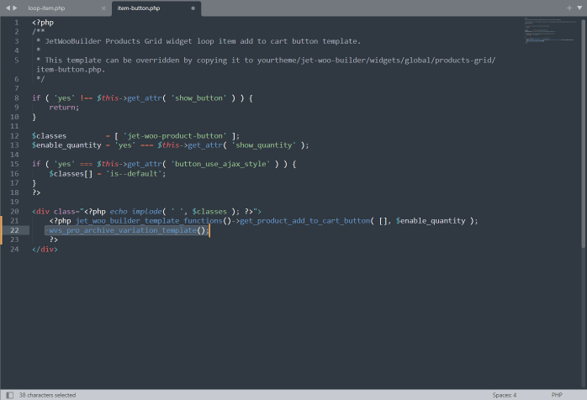This screenshot has height=400, width=587.
Task: Click the vertical scrollbar handle
Action: (x=584, y=133)
